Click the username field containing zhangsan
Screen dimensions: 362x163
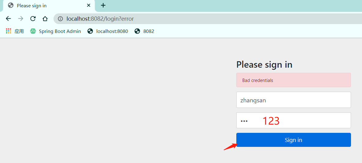pos(294,100)
